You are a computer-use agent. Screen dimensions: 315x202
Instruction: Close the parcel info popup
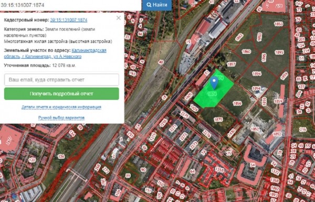(119, 18)
